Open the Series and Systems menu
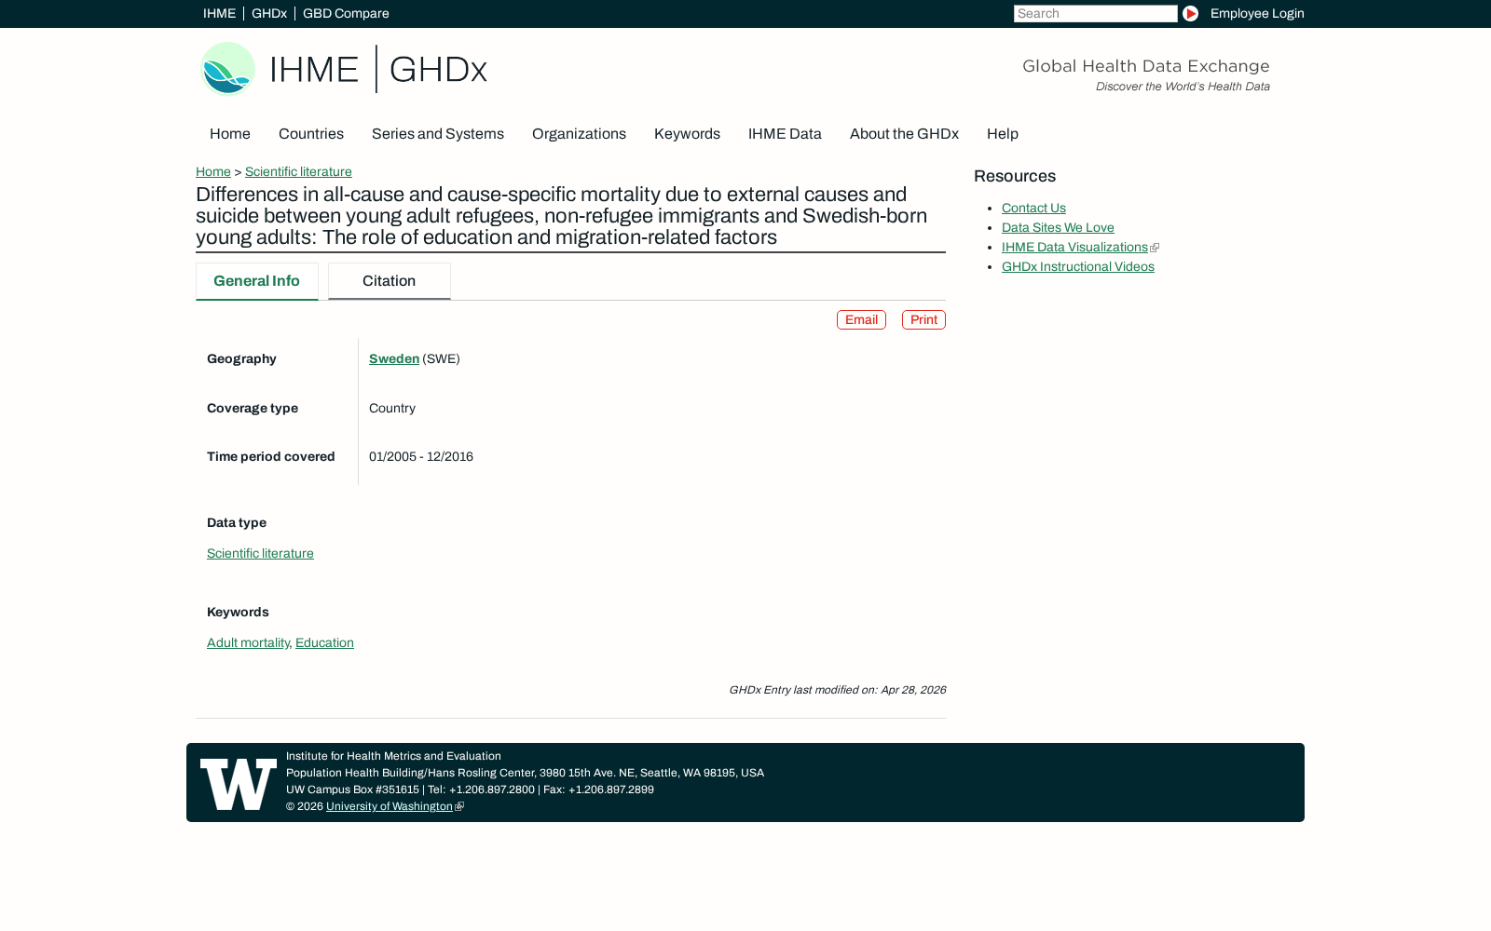 (x=438, y=134)
